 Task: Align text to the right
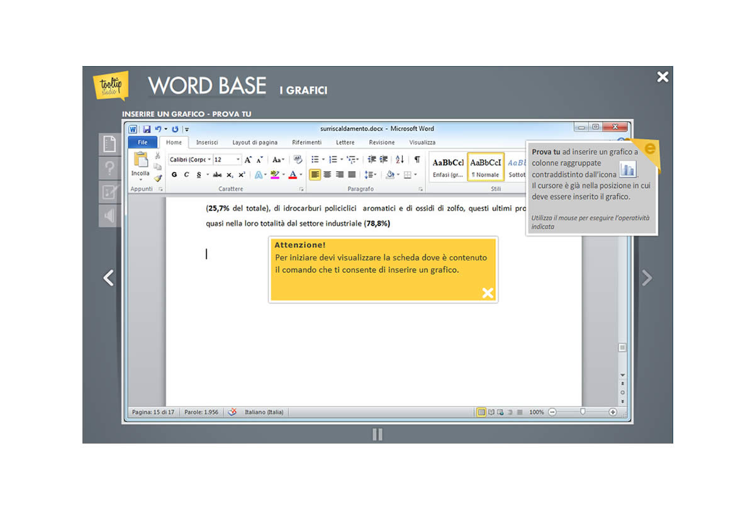[340, 175]
